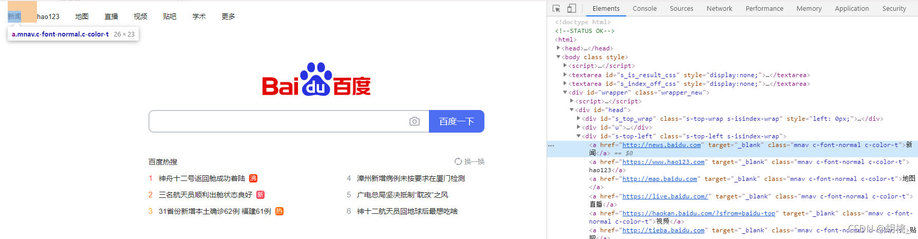Open the hao123 navigation link
Viewport: 918px width, 239px height.
pos(48,16)
